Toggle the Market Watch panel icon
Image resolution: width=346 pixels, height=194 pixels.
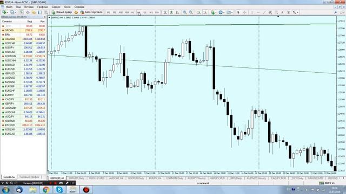[x=22, y=12]
